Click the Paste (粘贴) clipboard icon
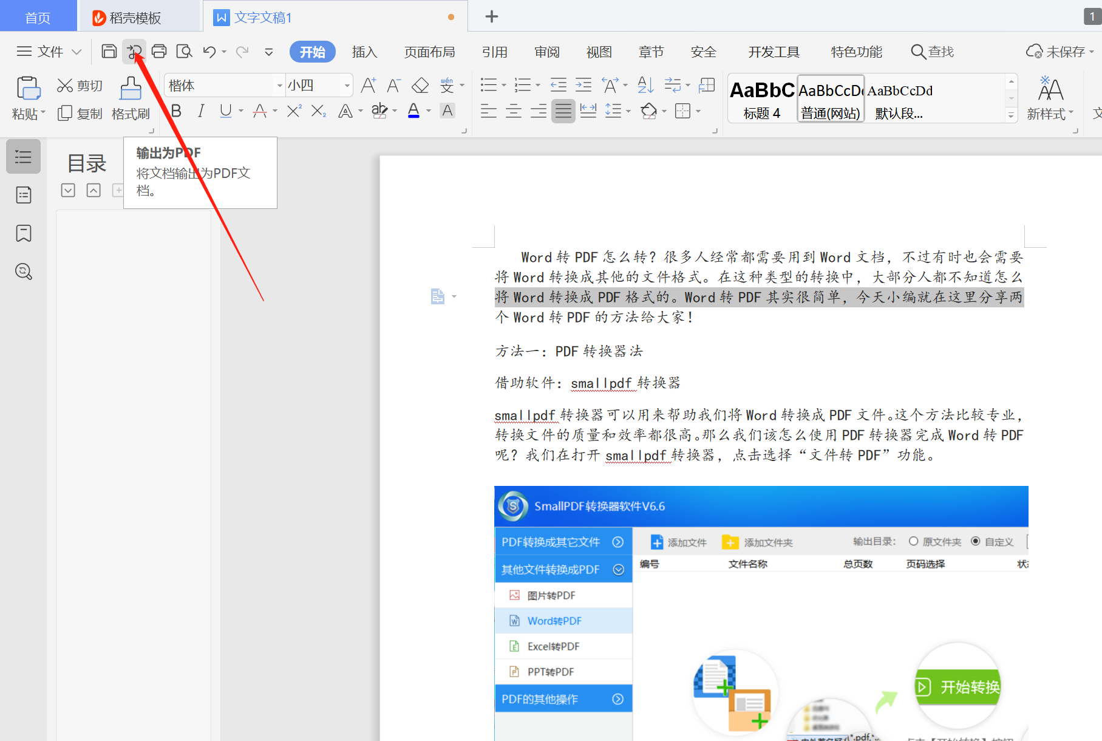1102x741 pixels. (x=28, y=88)
